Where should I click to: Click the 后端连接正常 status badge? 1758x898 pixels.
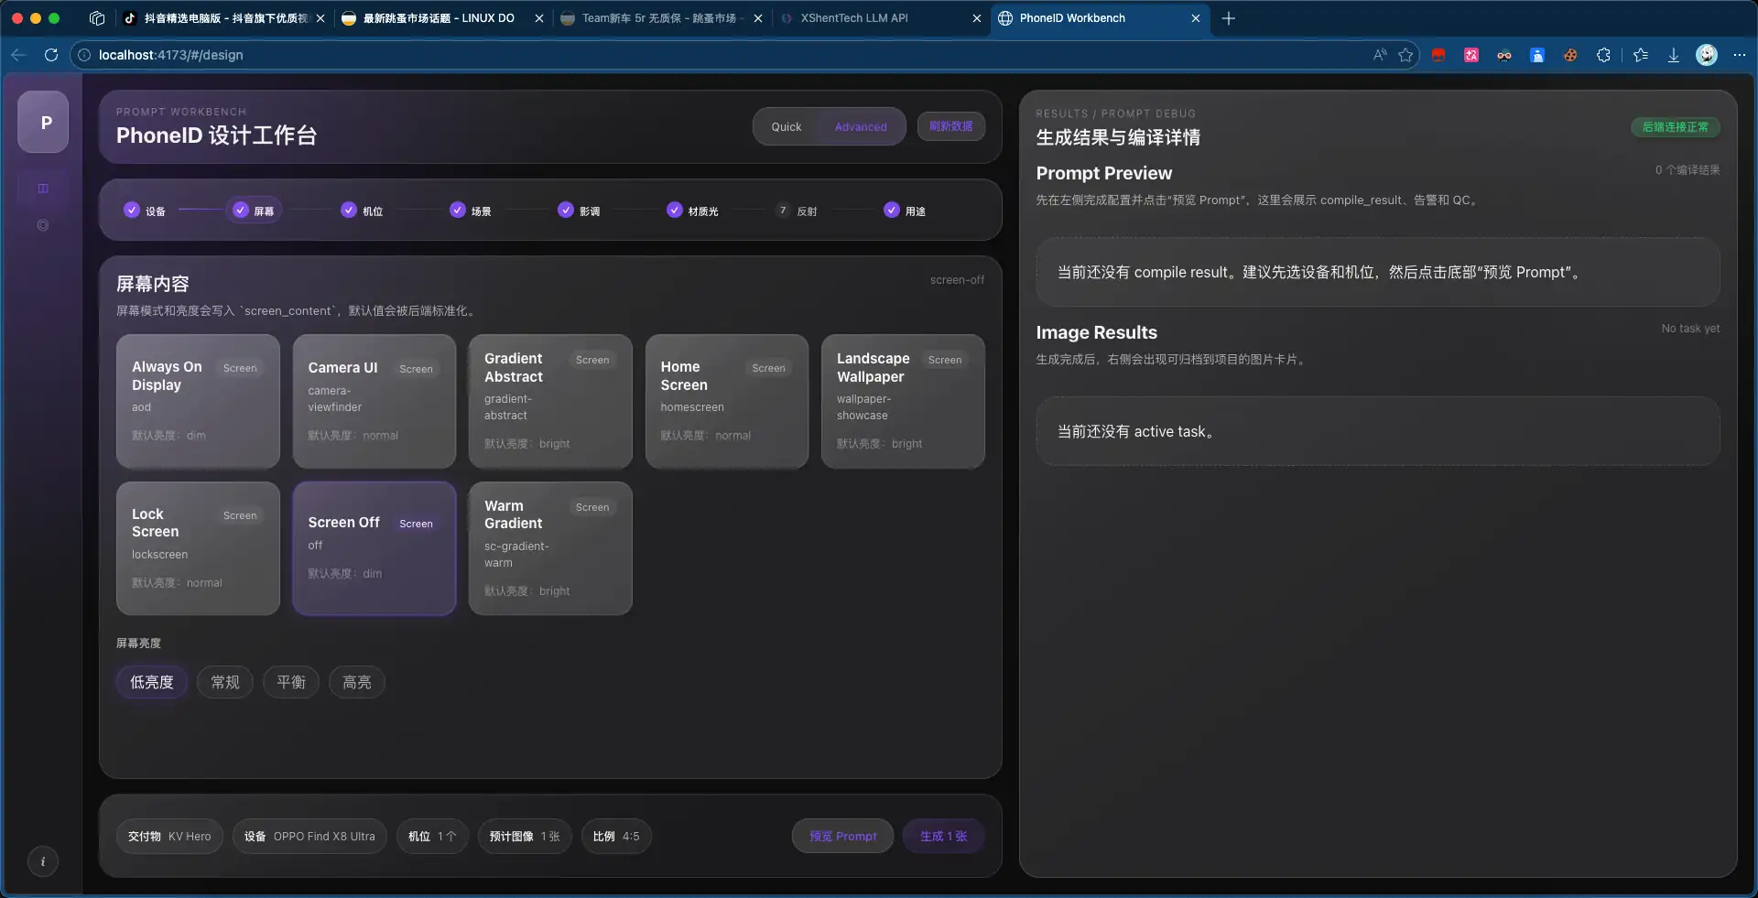coord(1676,127)
